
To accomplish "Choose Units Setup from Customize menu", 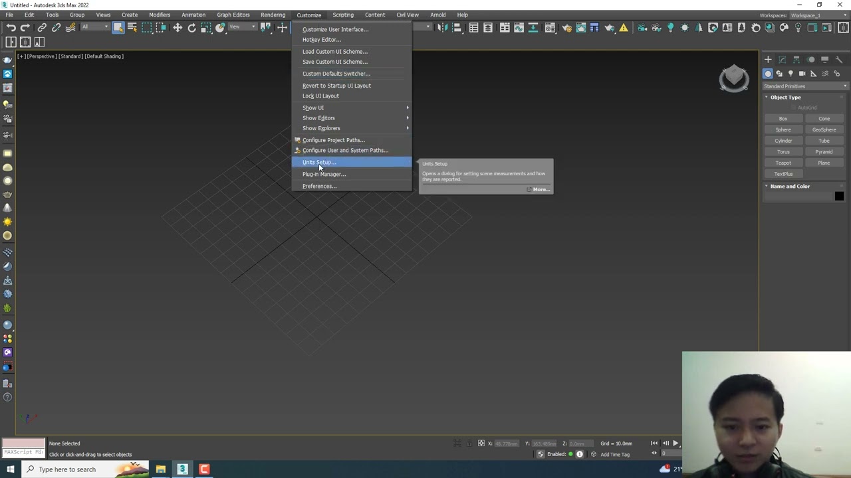I will click(x=352, y=162).
